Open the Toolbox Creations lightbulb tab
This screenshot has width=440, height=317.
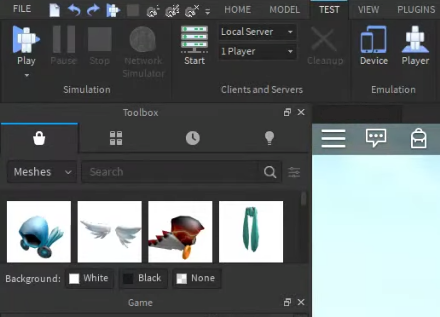click(269, 138)
